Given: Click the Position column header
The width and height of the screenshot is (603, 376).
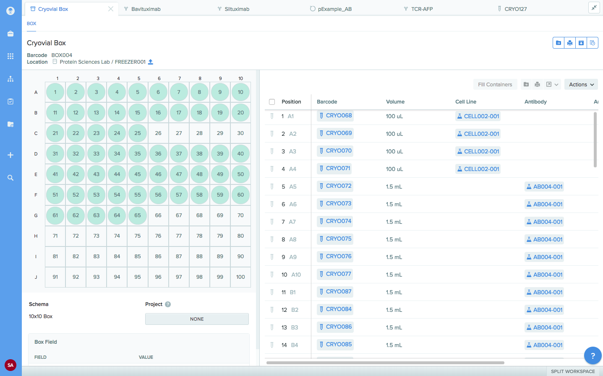Looking at the screenshot, I should pos(291,102).
